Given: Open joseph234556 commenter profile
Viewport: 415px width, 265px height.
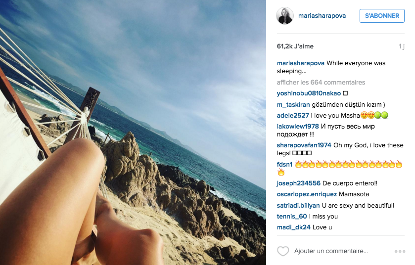Looking at the screenshot, I should 299,183.
